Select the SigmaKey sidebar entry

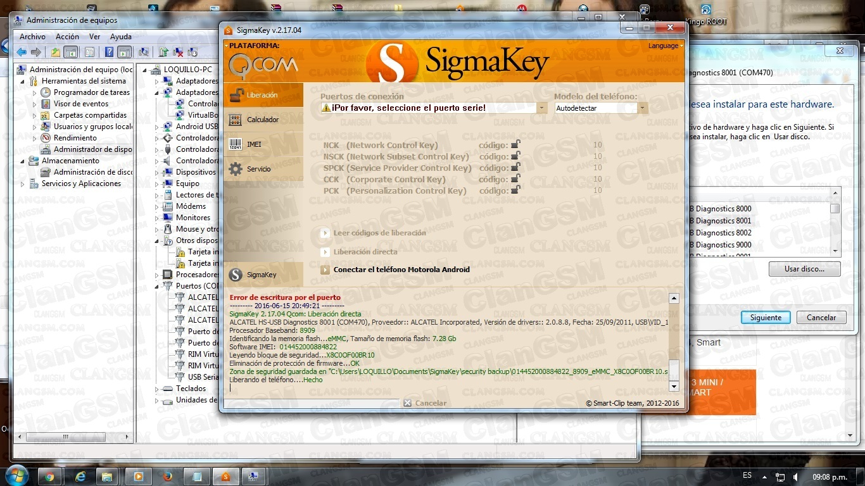pyautogui.click(x=263, y=275)
